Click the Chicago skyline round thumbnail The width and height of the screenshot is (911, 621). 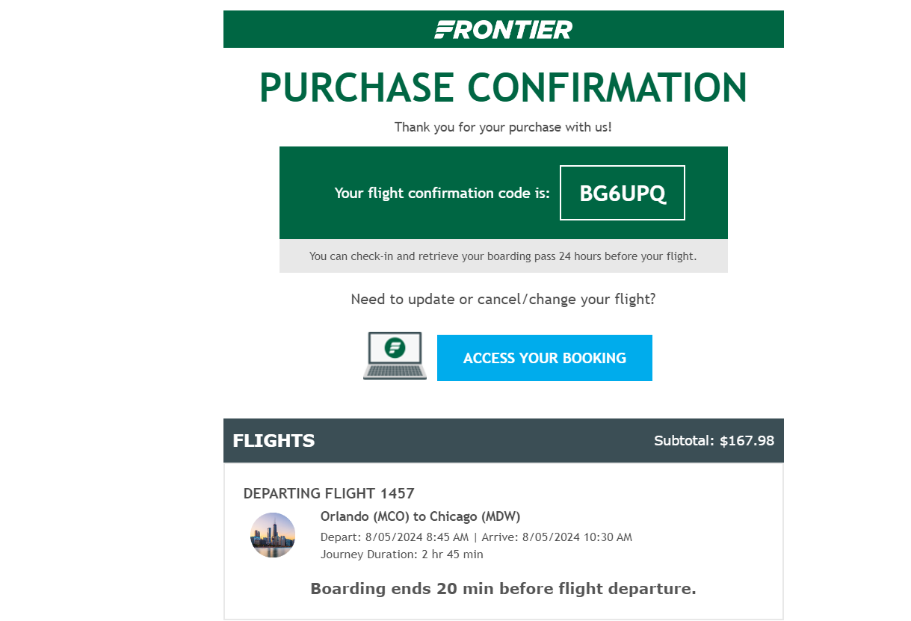[x=273, y=535]
